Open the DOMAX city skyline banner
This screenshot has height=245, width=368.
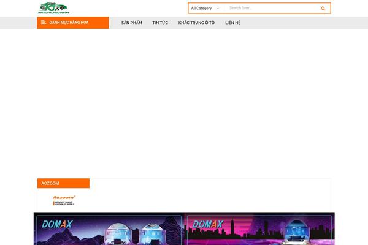259,229
